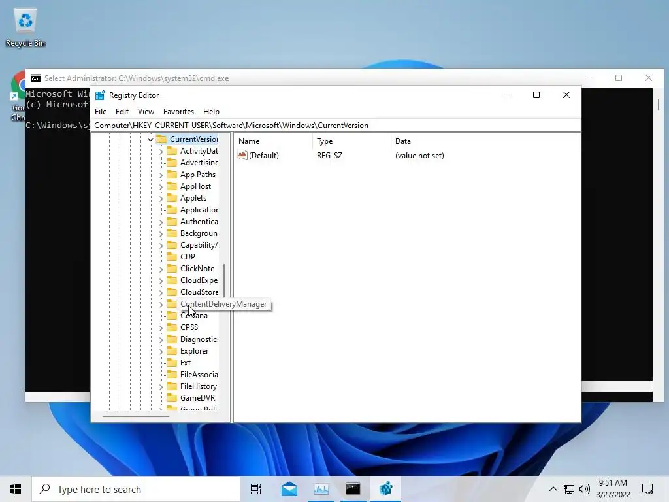Expand the Applets key
Image resolution: width=669 pixels, height=502 pixels.
pos(161,198)
